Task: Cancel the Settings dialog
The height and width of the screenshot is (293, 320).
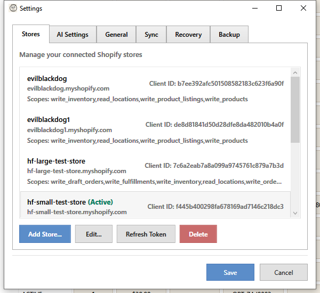Action: coord(284,272)
